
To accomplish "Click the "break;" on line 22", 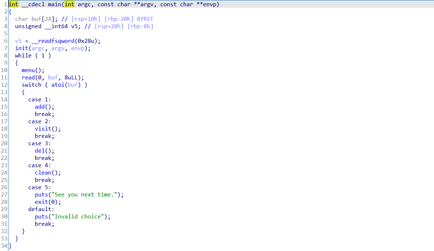I will tap(45, 158).
